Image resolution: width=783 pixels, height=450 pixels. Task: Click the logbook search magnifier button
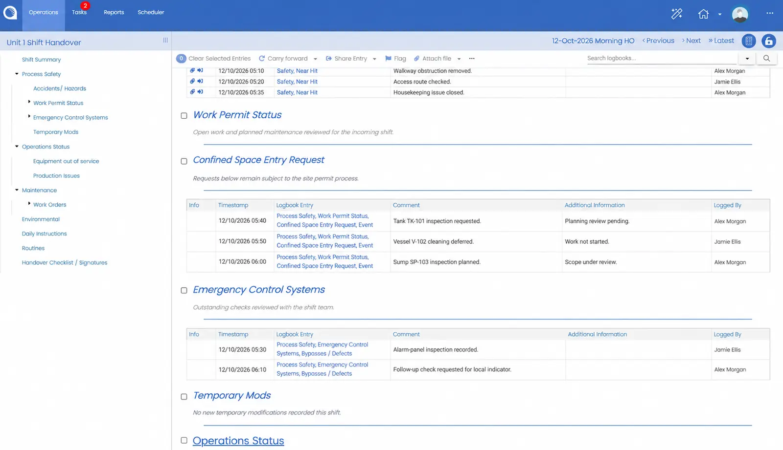pyautogui.click(x=766, y=58)
